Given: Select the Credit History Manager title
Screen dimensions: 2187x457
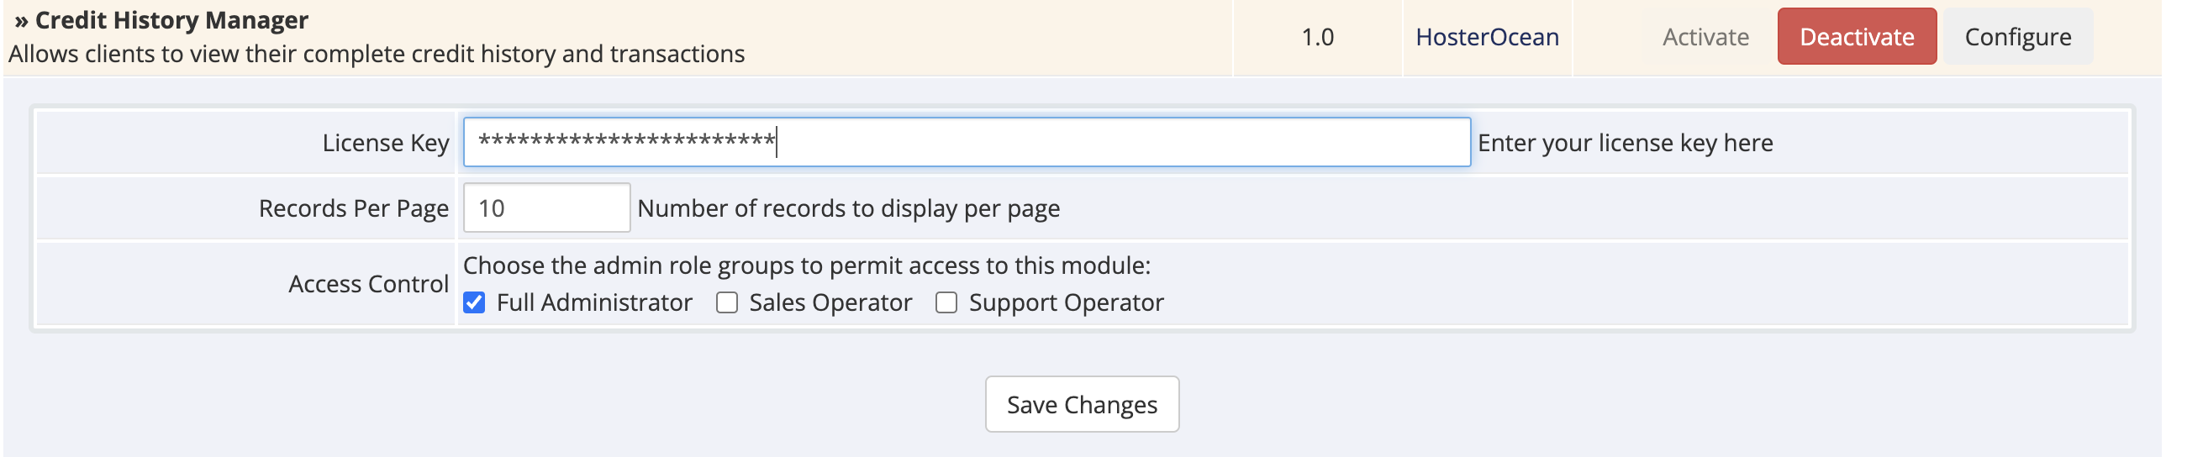Looking at the screenshot, I should point(171,19).
